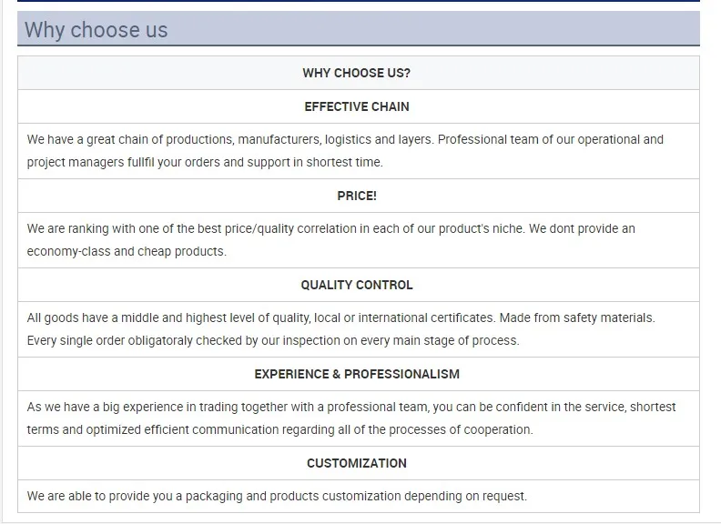The width and height of the screenshot is (721, 524).
Task: Click the line starting 'We have a great chain'
Action: (x=345, y=140)
